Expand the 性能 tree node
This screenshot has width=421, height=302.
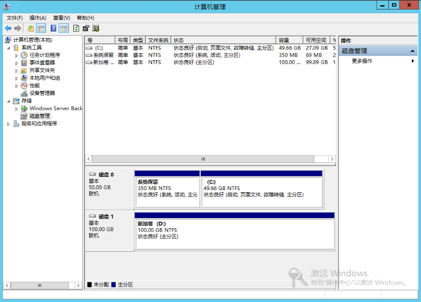pos(17,86)
